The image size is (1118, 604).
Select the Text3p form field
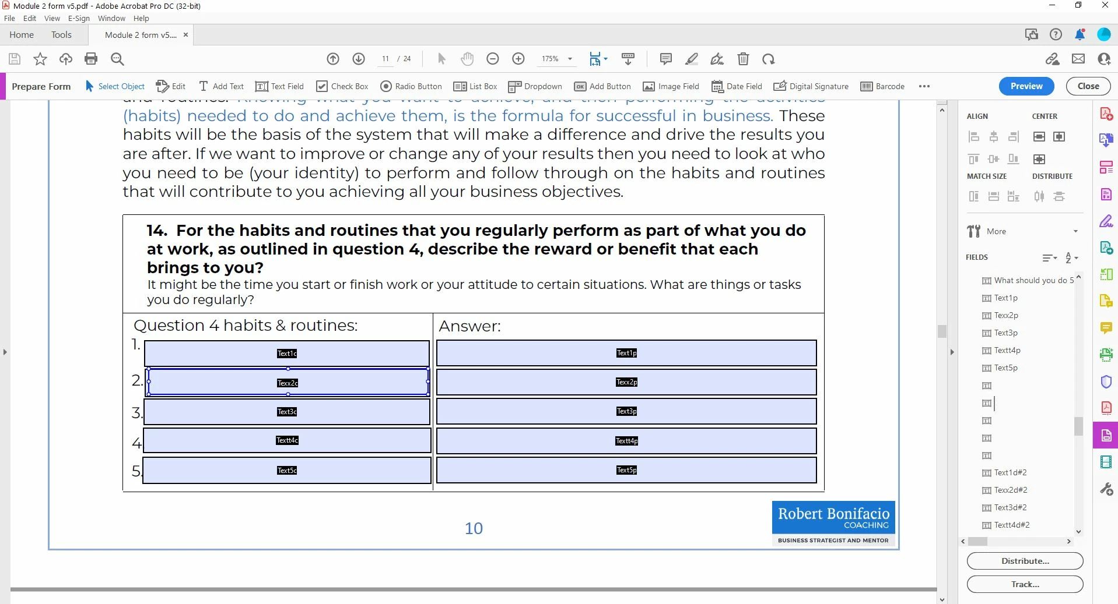pos(626,411)
